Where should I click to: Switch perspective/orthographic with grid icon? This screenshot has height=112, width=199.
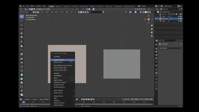152,36
